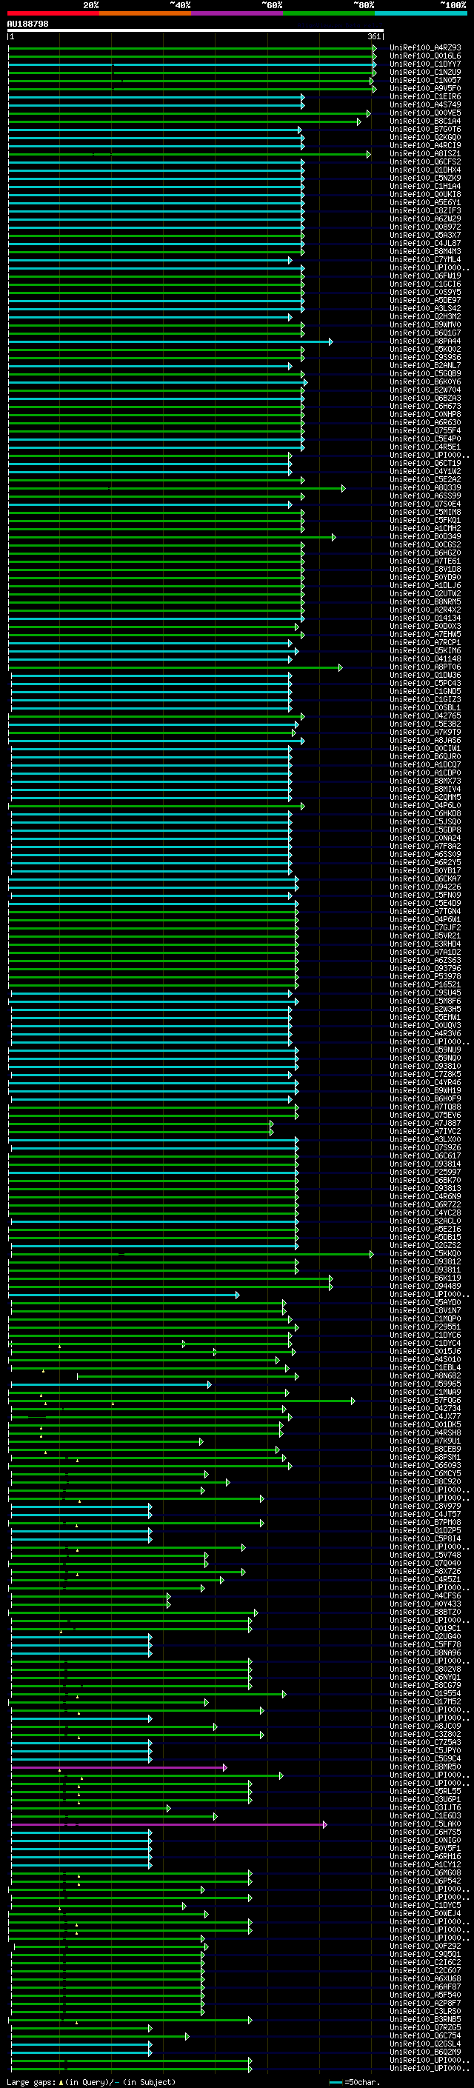Click the orange ~40% identity legend swatch
The image size is (474, 2088).
click(x=145, y=13)
